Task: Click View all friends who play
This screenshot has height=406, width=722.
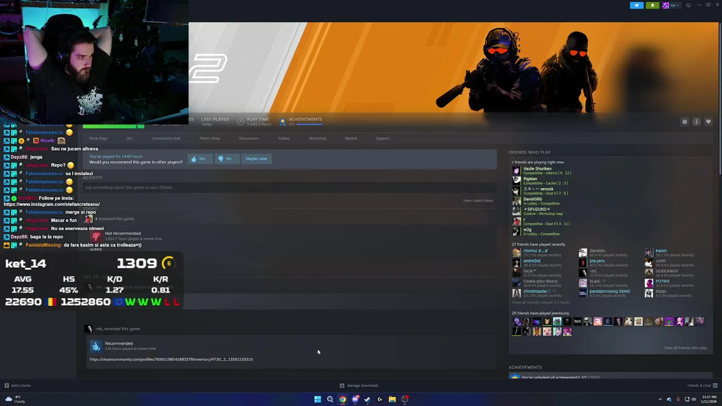Action: (x=685, y=348)
